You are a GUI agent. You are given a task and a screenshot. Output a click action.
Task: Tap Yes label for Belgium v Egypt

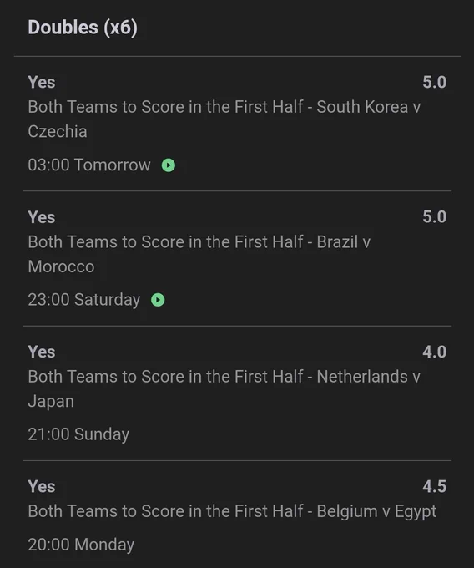pos(42,486)
